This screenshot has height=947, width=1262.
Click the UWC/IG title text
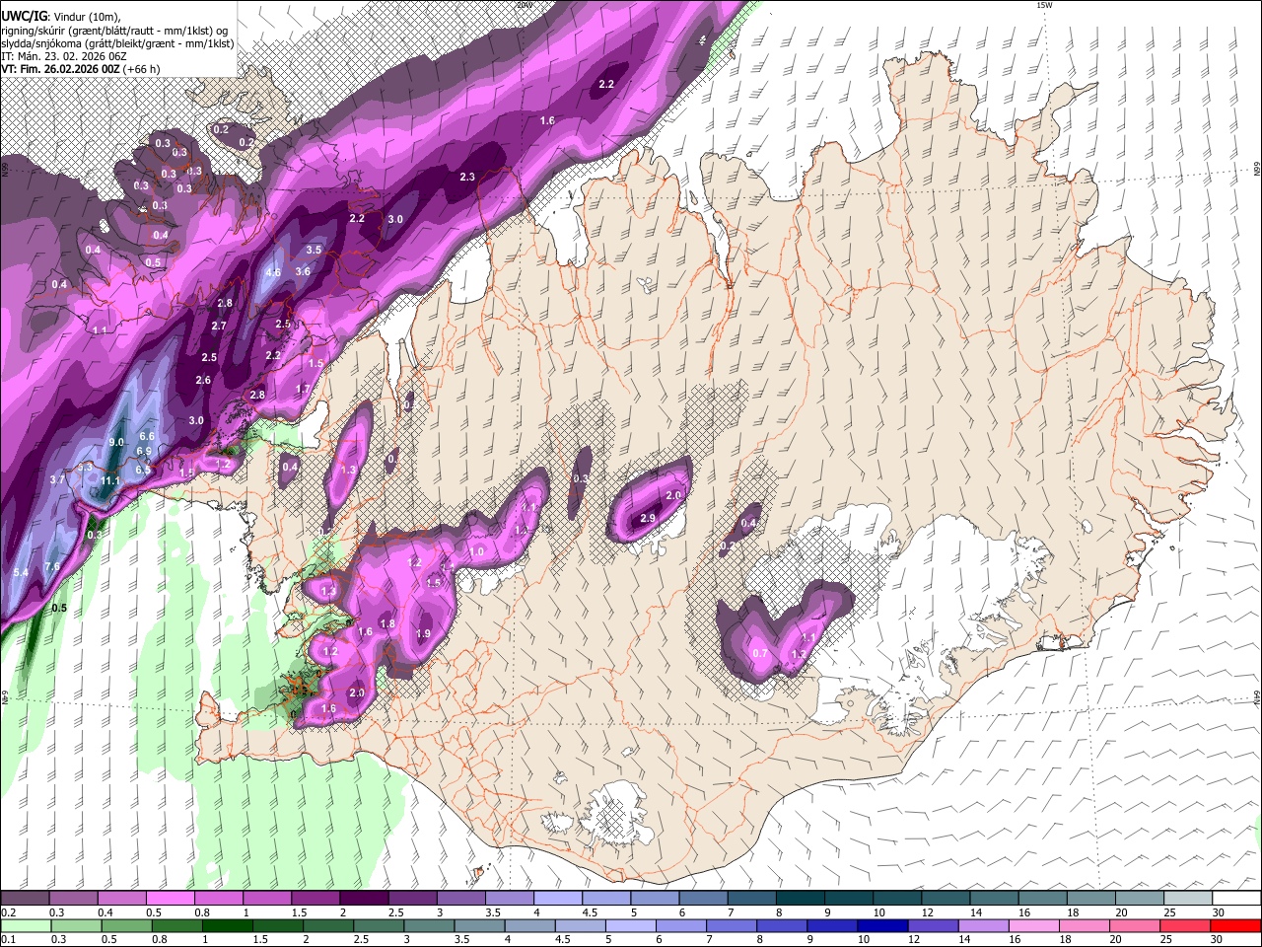[x=24, y=15]
